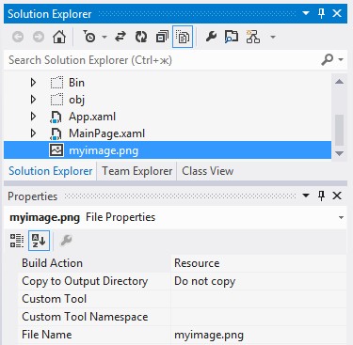The width and height of the screenshot is (353, 345).
Task: Select the Custom Tool property label
Action: (x=55, y=299)
